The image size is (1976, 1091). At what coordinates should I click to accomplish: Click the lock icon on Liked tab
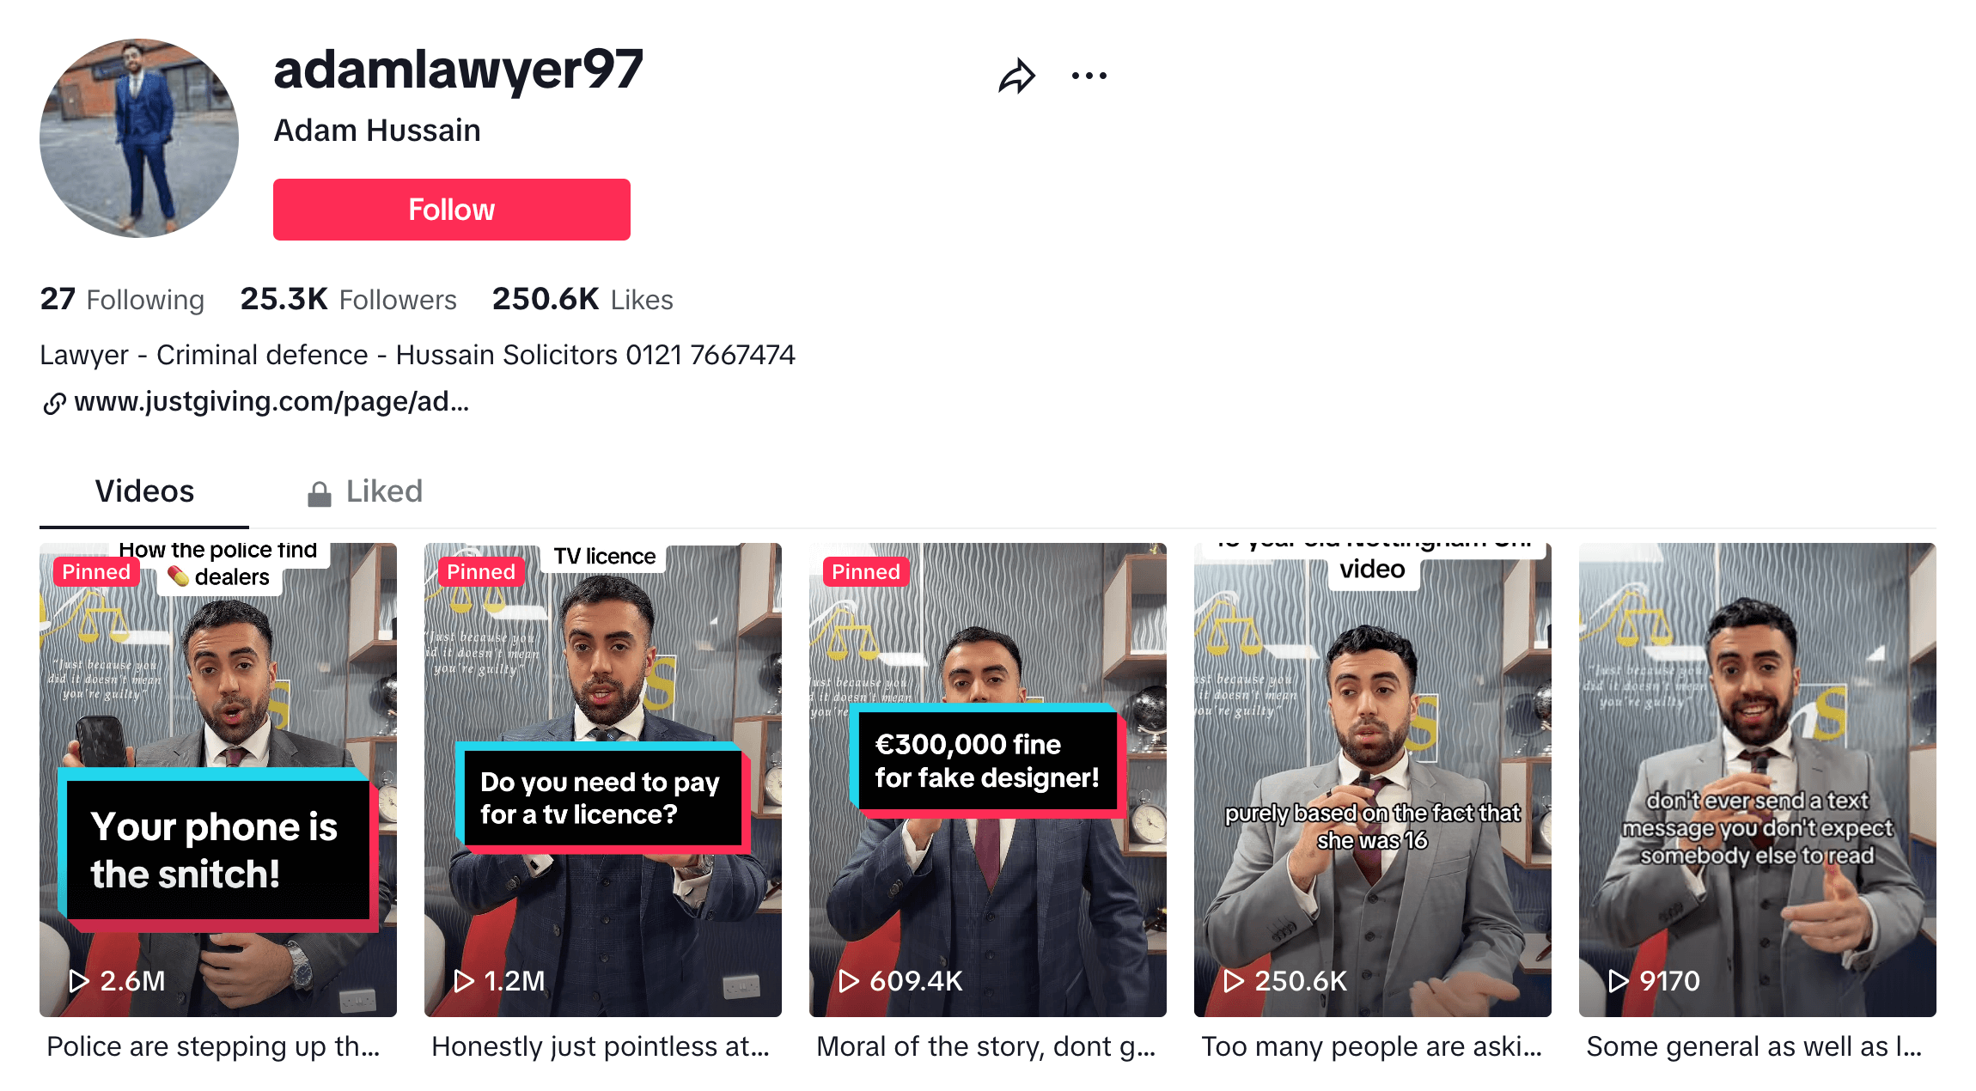[320, 493]
